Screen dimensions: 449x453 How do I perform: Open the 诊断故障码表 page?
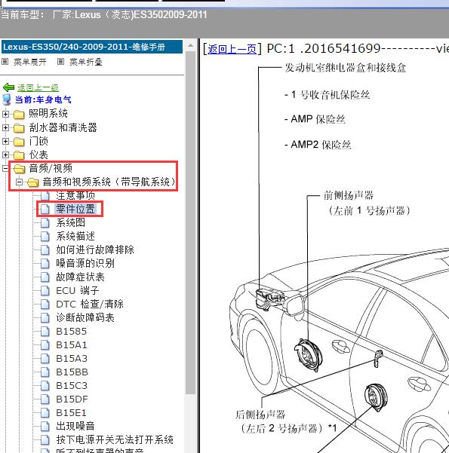tap(85, 317)
